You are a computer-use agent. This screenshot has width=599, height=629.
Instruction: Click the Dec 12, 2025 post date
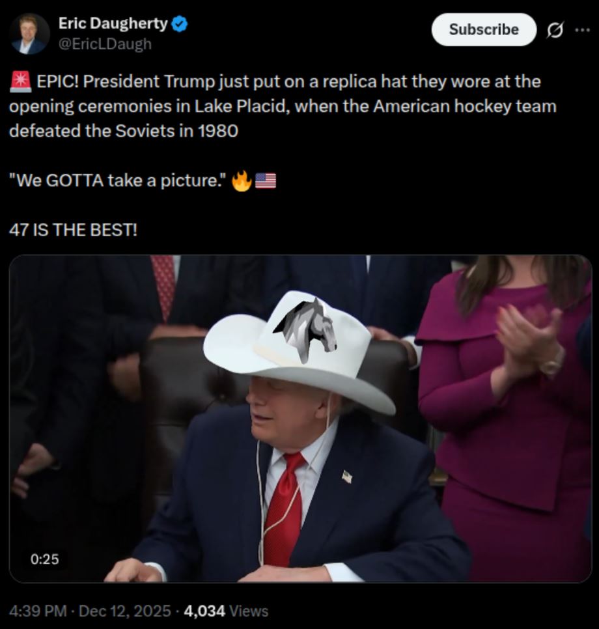tap(125, 611)
